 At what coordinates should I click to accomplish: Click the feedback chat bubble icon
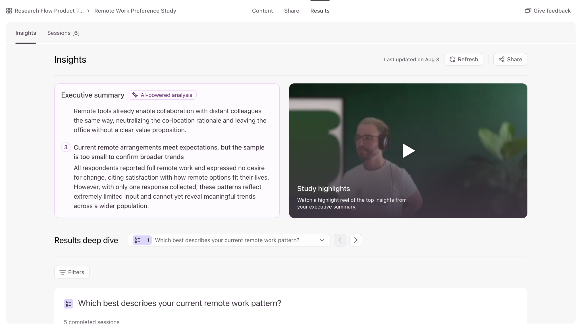528,11
